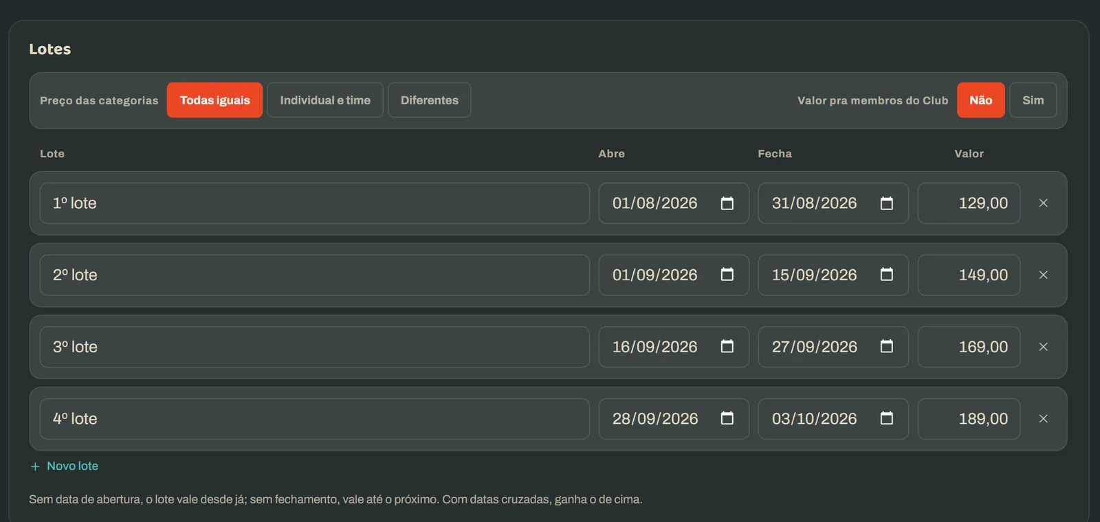Open calendar picker for 2º lote Abre date
The width and height of the screenshot is (1100, 522).
727,275
